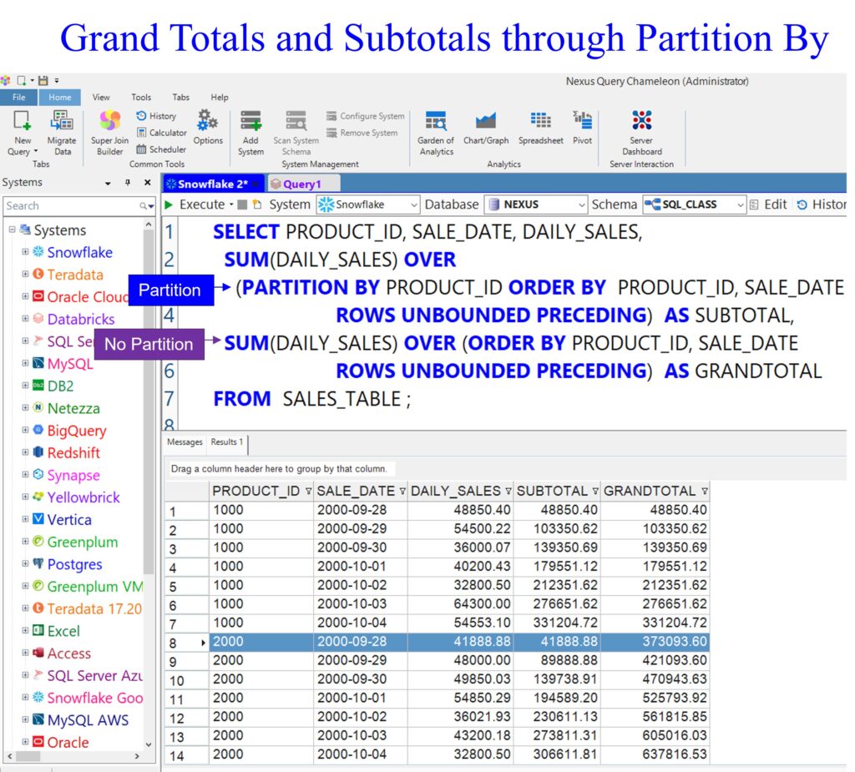Expand the Teradata system node
The image size is (855, 772).
pyautogui.click(x=25, y=275)
